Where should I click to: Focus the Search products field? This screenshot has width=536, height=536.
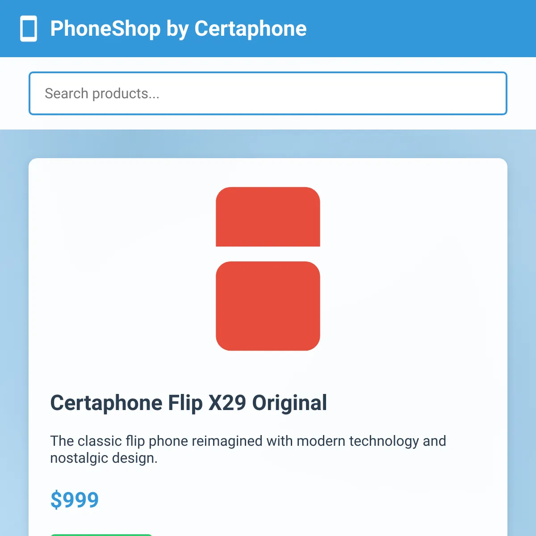click(268, 93)
